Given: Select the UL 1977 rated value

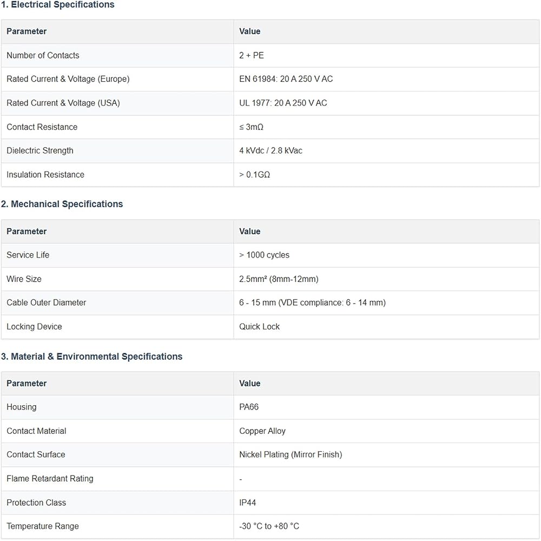Looking at the screenshot, I should point(283,103).
